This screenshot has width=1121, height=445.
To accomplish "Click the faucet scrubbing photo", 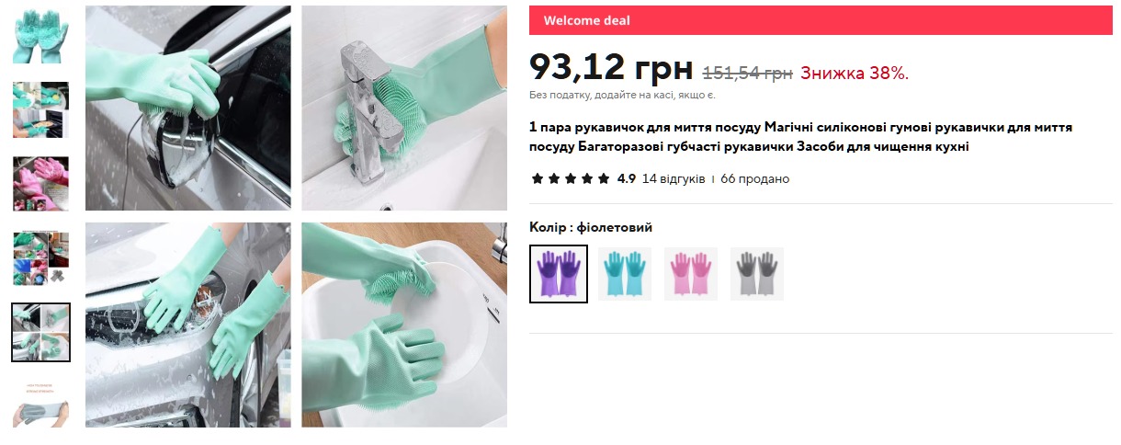I will click(x=404, y=108).
